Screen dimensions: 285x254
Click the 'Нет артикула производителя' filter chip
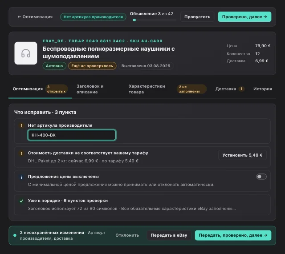coord(93,17)
